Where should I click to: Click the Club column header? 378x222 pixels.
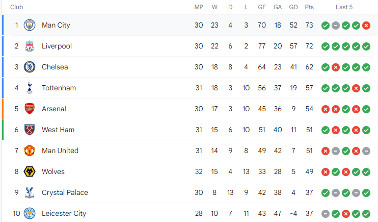(x=16, y=7)
